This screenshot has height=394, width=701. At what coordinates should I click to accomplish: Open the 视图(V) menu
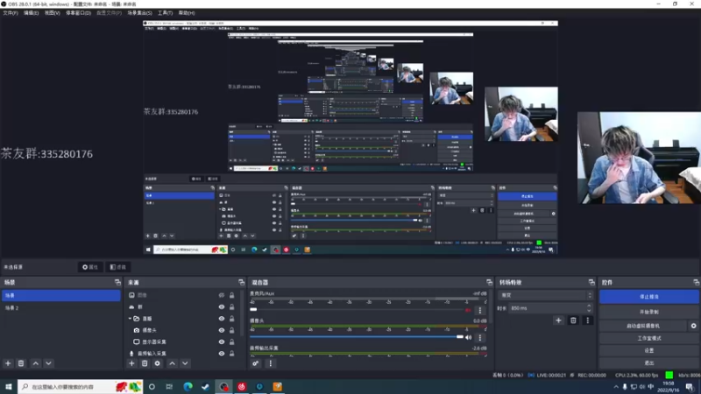pos(52,13)
